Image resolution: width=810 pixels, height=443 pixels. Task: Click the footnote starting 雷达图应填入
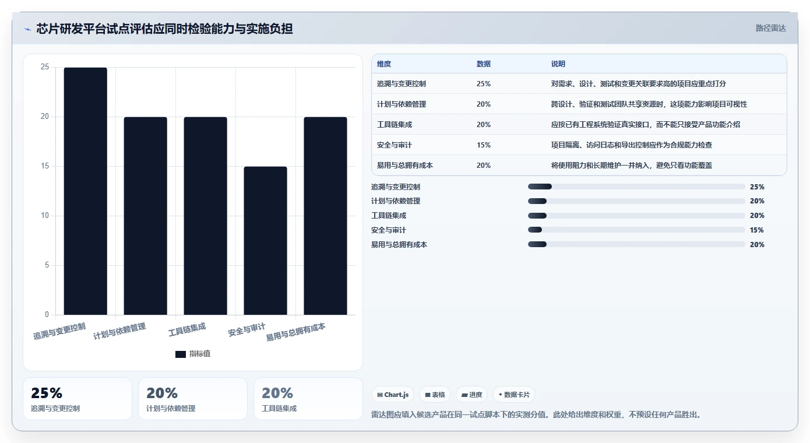tap(536, 415)
